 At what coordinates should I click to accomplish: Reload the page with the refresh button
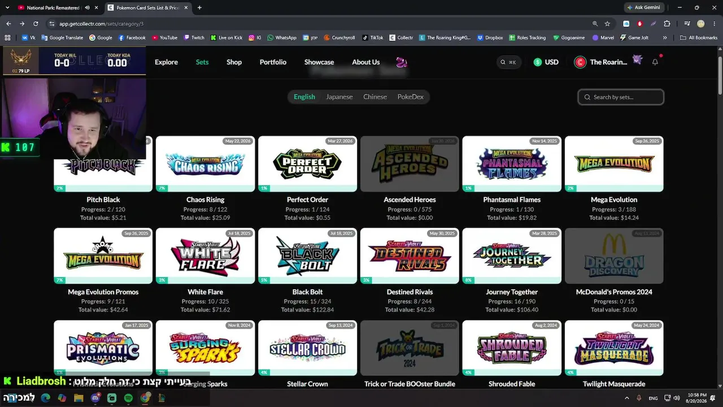[36, 24]
